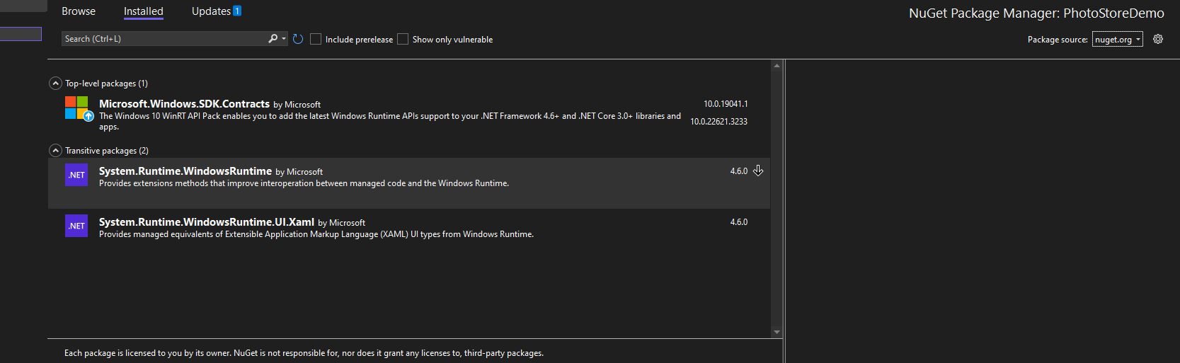The image size is (1180, 363).
Task: Select Microsoft.Windows.SDK.Contracts package name
Action: (184, 104)
